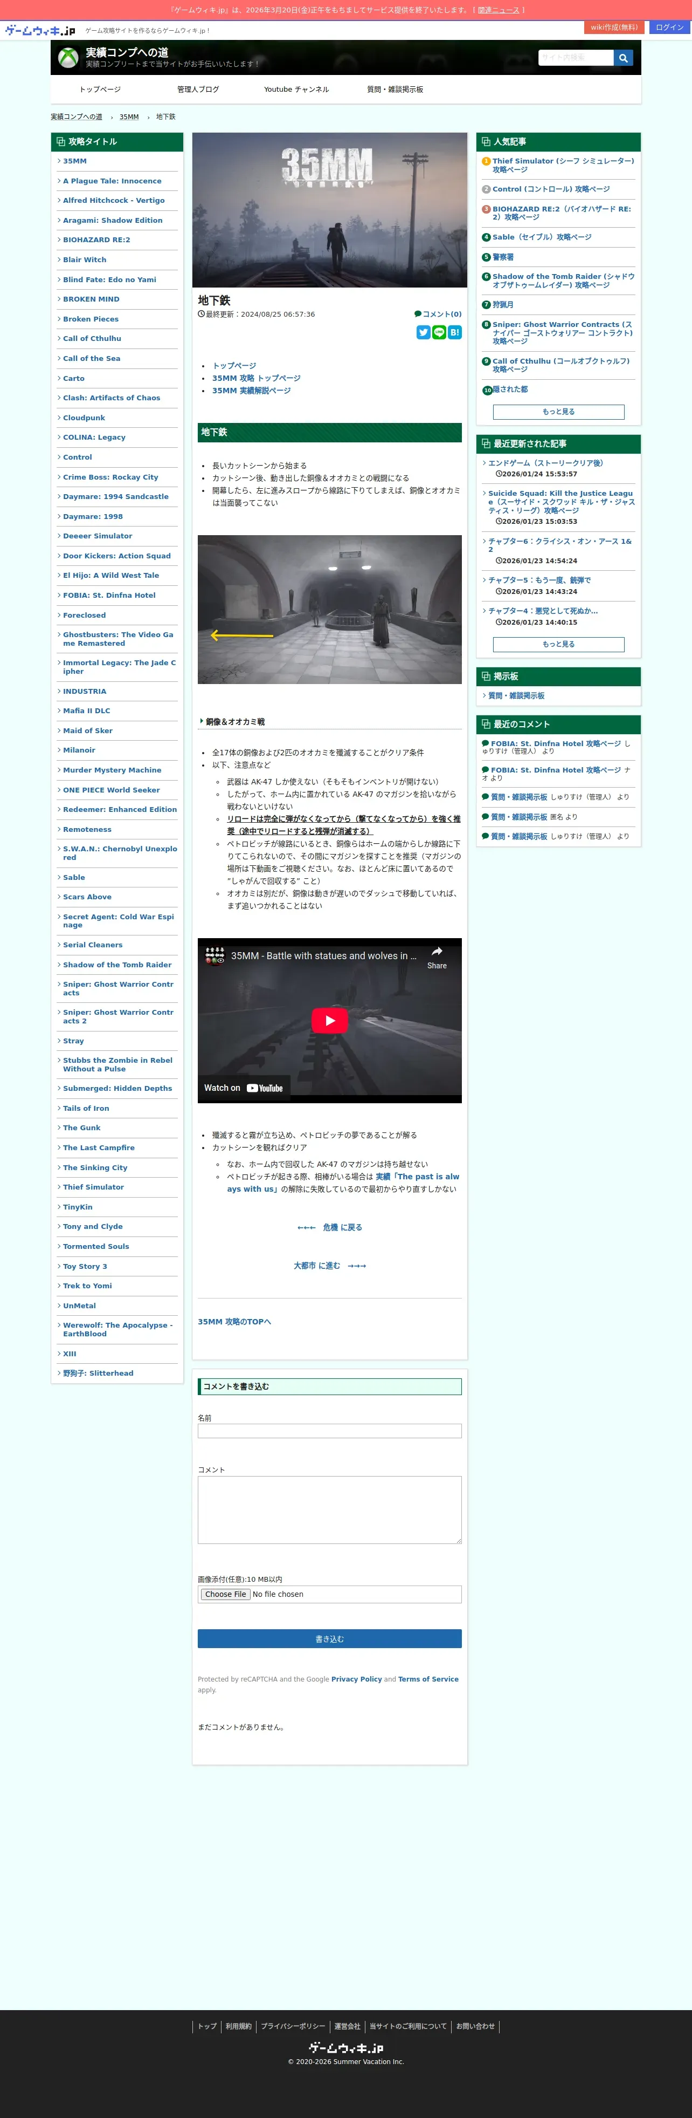Click the 名前 input field
Screen dimensions: 692x2118
330,1431
